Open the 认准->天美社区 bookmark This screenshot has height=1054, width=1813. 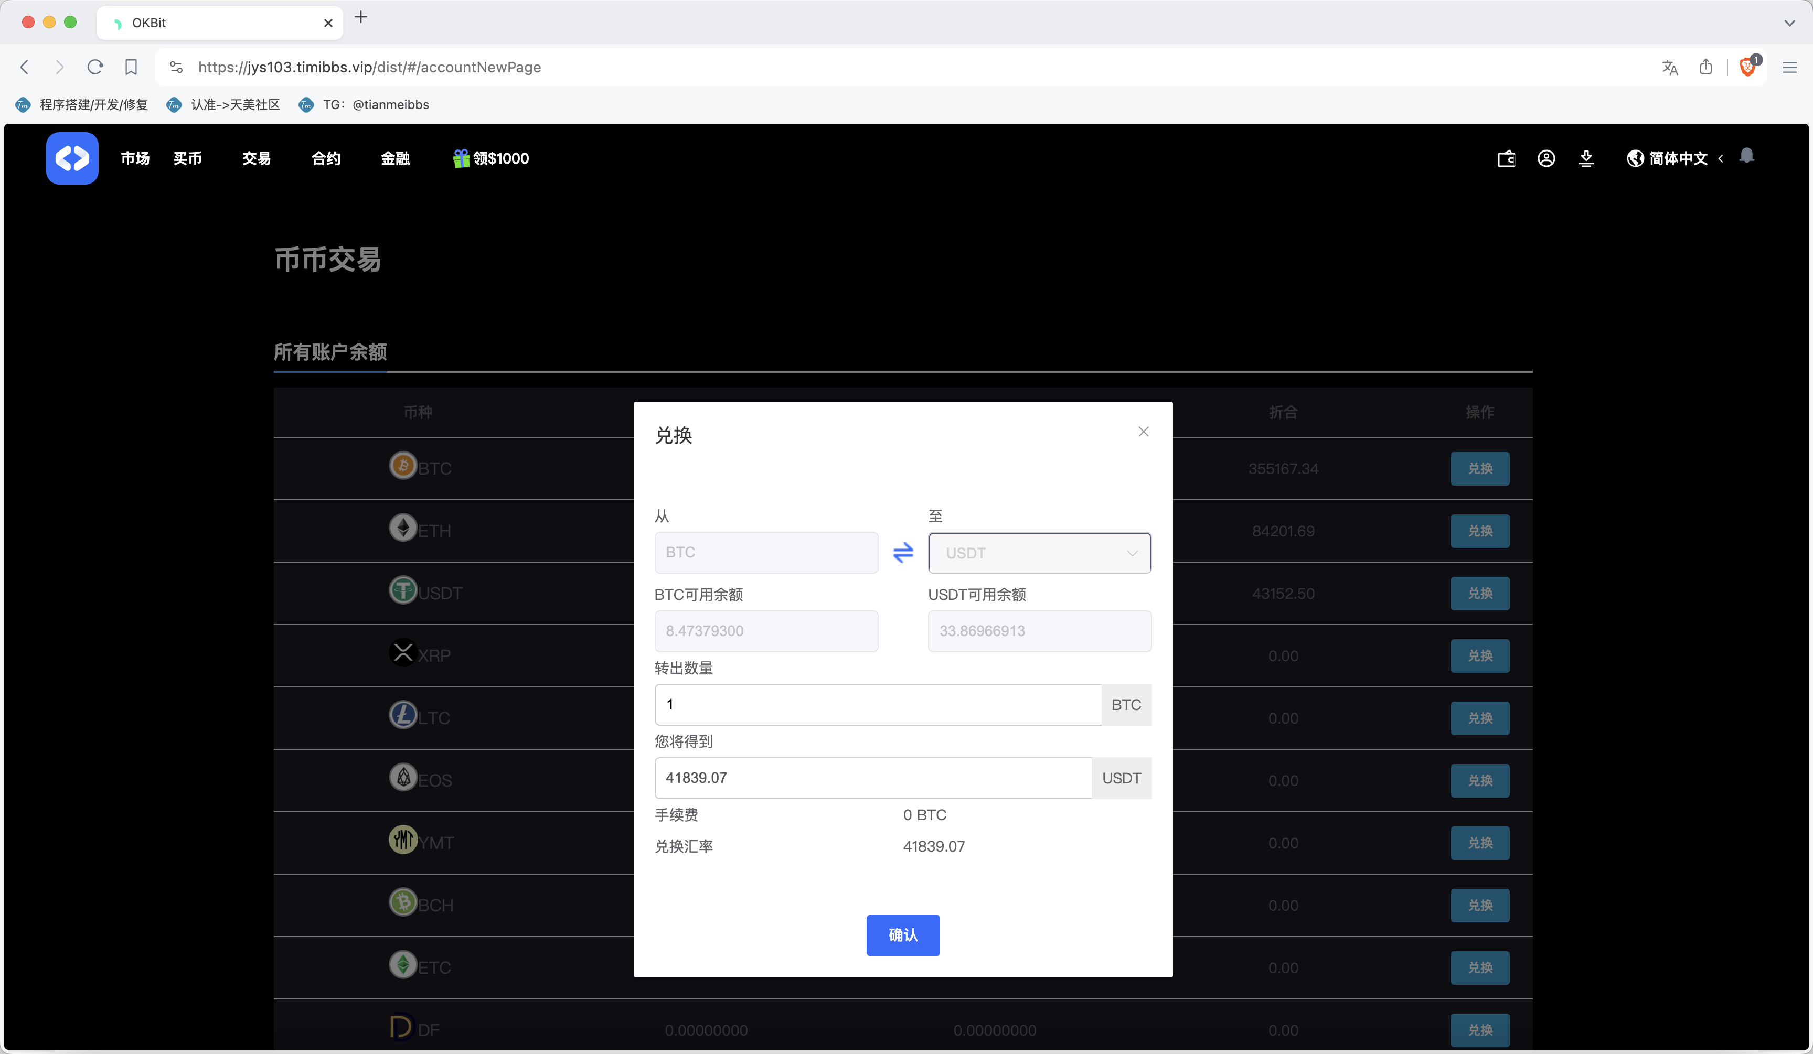tap(222, 104)
